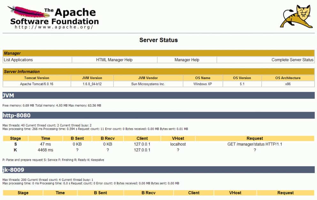Click the JVM section header
317x200 pixels.
click(x=158, y=95)
